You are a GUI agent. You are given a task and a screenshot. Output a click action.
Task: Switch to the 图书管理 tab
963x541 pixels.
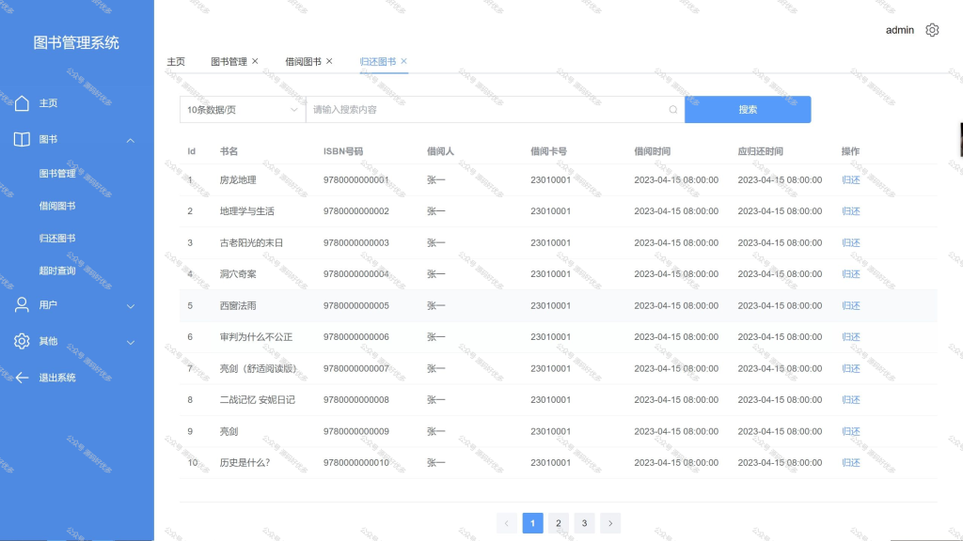(229, 61)
